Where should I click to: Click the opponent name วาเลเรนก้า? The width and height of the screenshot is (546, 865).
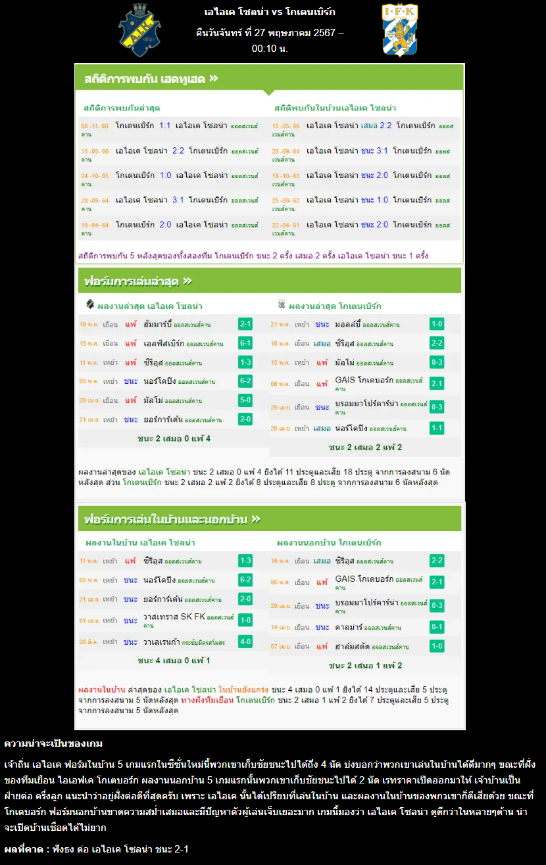pyautogui.click(x=161, y=642)
